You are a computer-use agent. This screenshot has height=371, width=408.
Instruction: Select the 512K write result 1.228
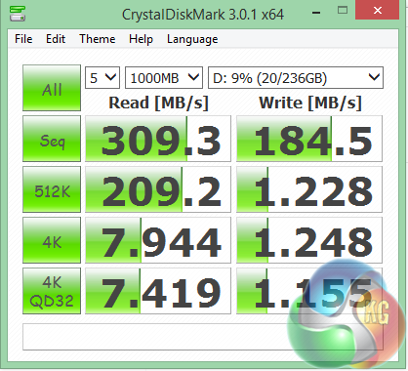click(x=309, y=189)
